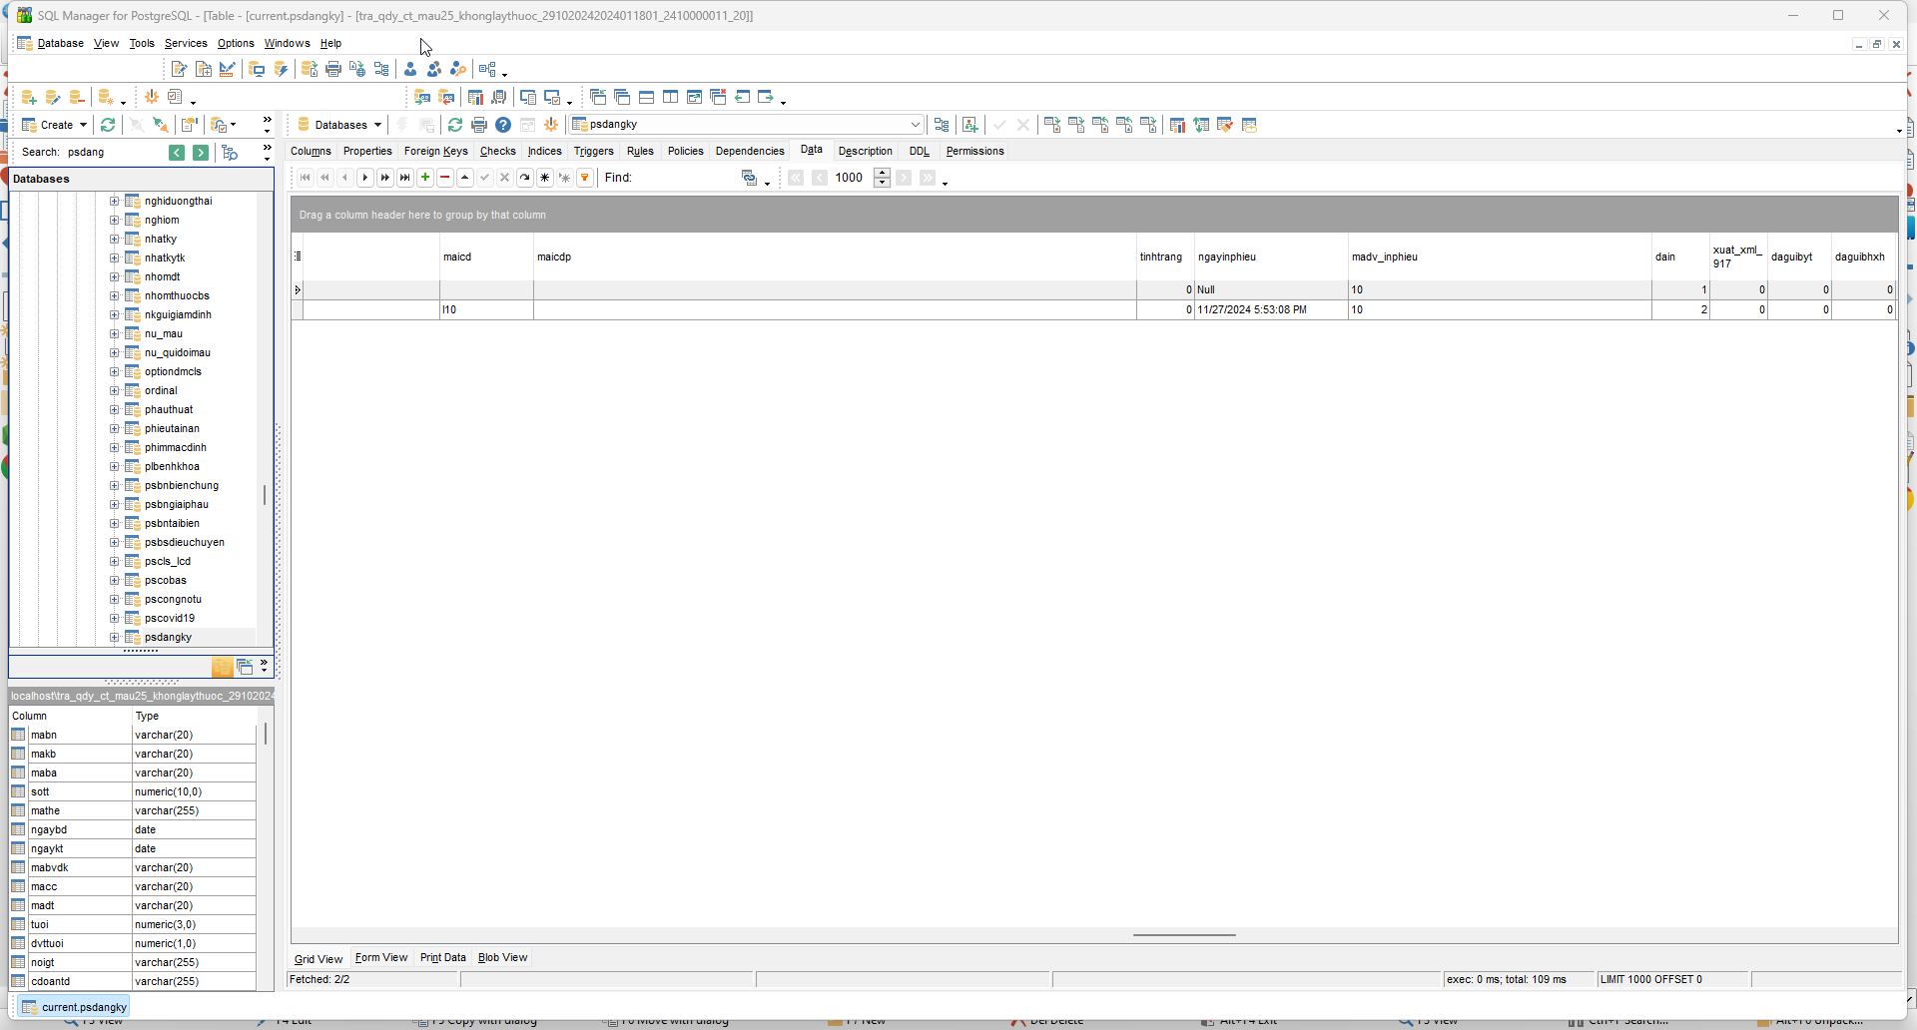The height and width of the screenshot is (1030, 1917).
Task: Switch to Blob View tab
Action: [x=502, y=958]
